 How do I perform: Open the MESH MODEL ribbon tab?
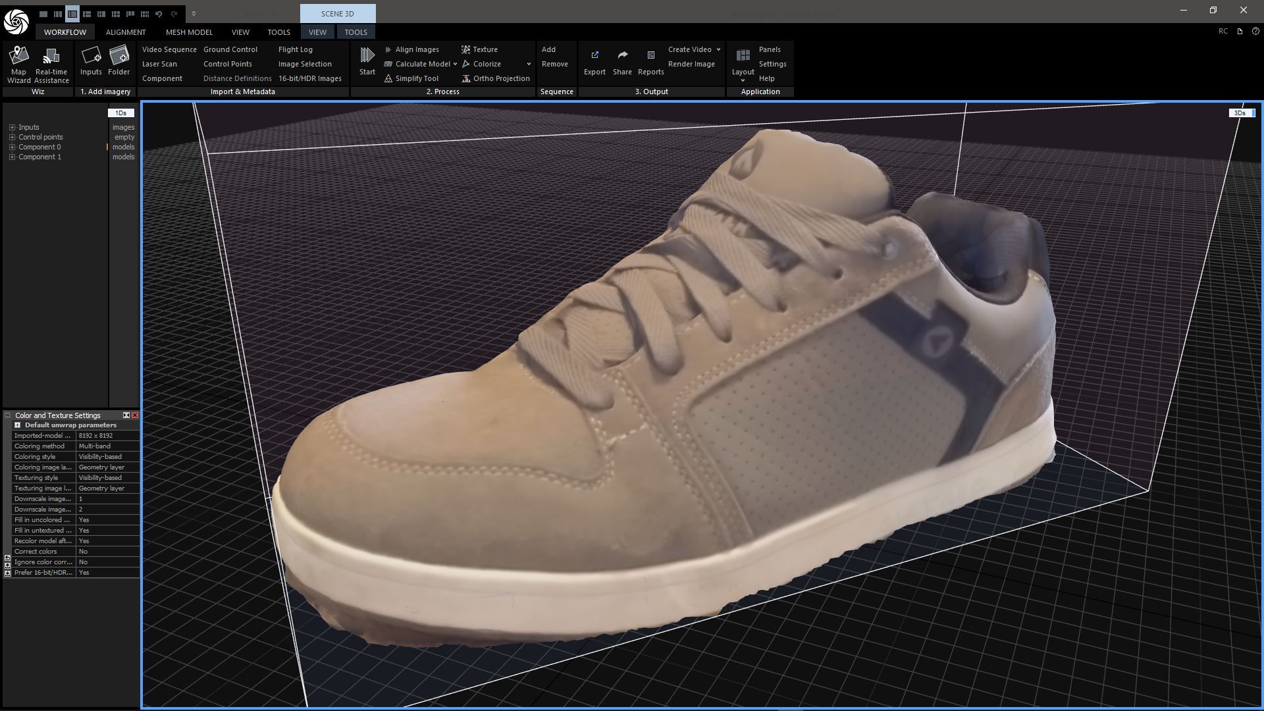(x=189, y=32)
